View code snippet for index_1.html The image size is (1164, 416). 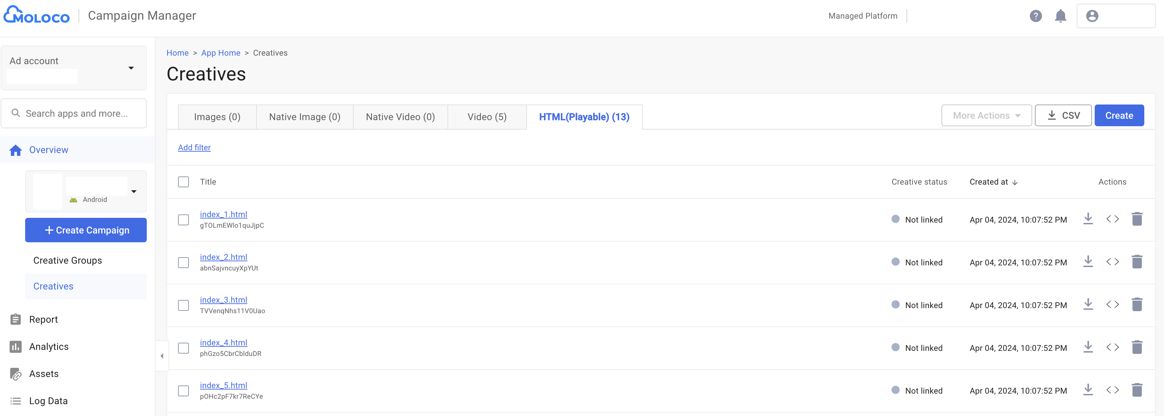[x=1112, y=219]
